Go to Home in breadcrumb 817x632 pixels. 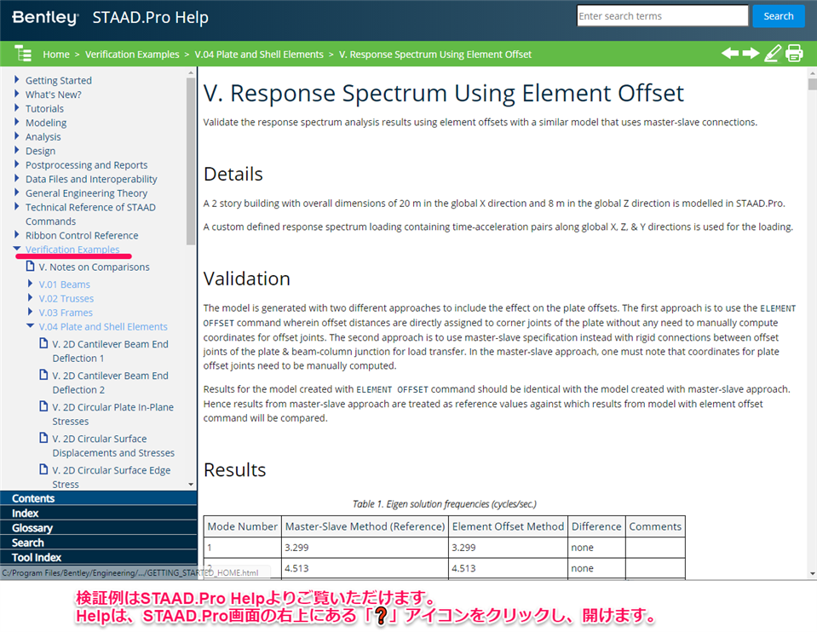point(56,55)
